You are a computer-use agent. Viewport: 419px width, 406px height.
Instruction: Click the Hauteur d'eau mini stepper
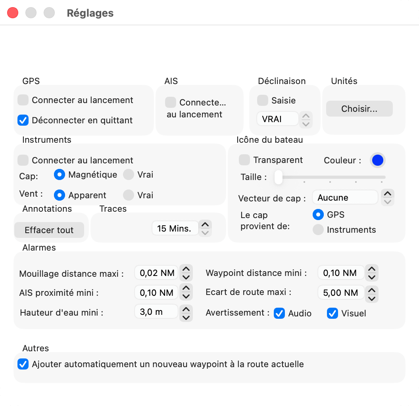(186, 314)
